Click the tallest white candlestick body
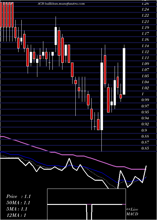This screenshot has width=157, height=220. tap(102, 96)
